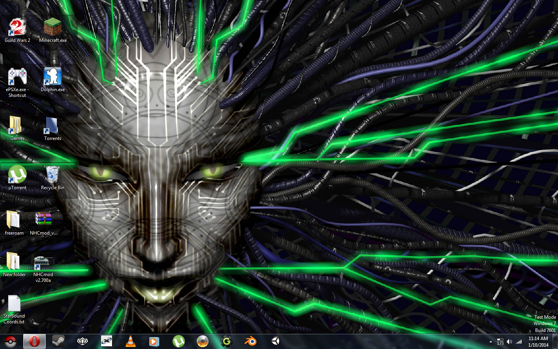
Task: Open Steam from the taskbar
Action: pos(59,341)
